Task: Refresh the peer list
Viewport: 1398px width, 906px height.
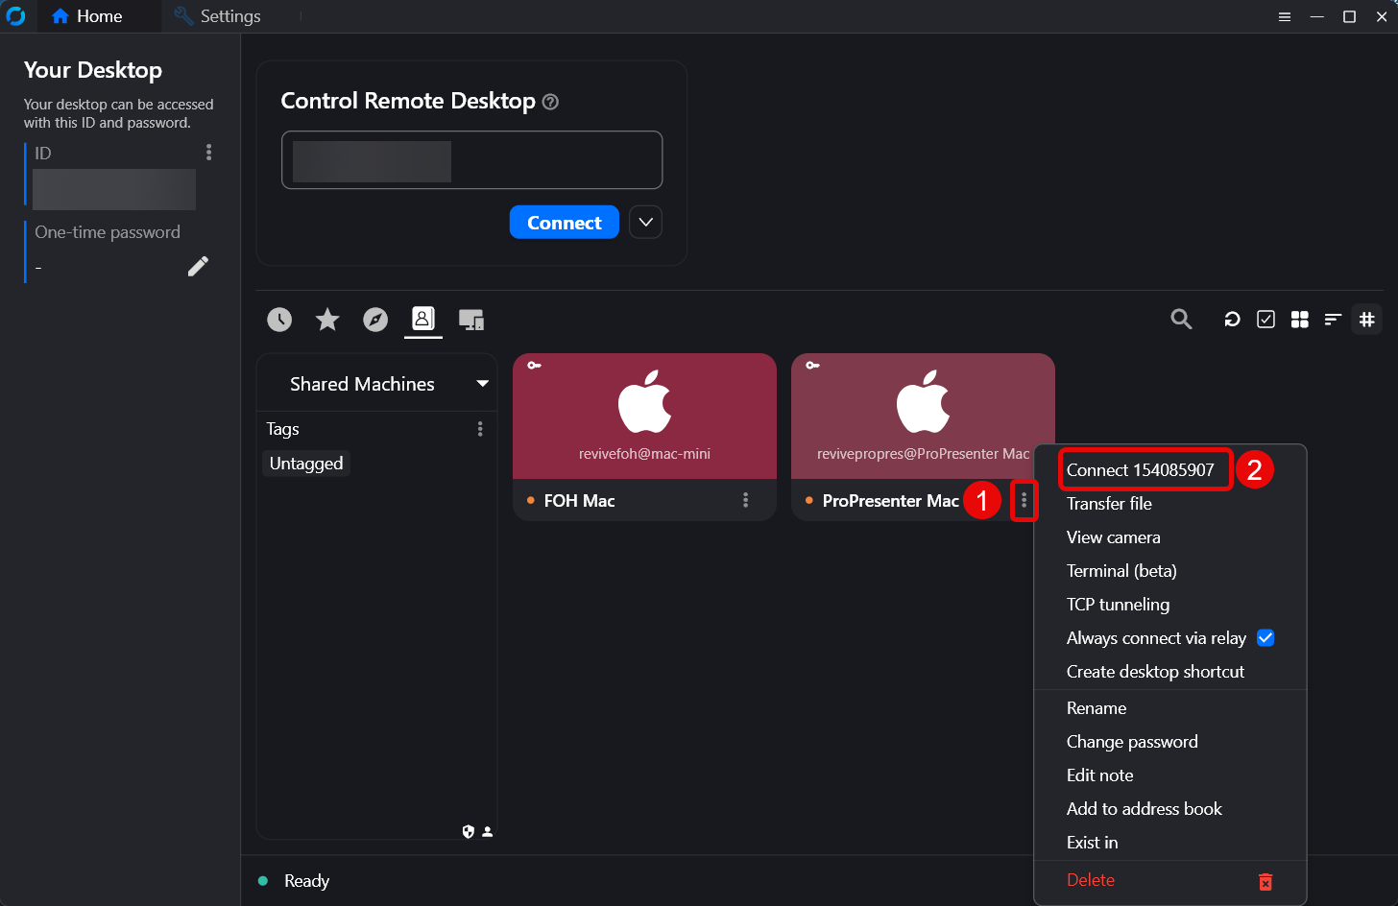Action: tap(1232, 320)
